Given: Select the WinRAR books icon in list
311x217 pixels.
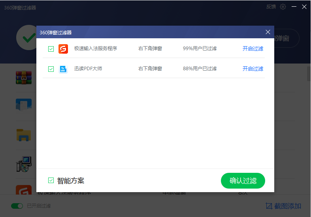Looking at the screenshot, I should 23,78.
